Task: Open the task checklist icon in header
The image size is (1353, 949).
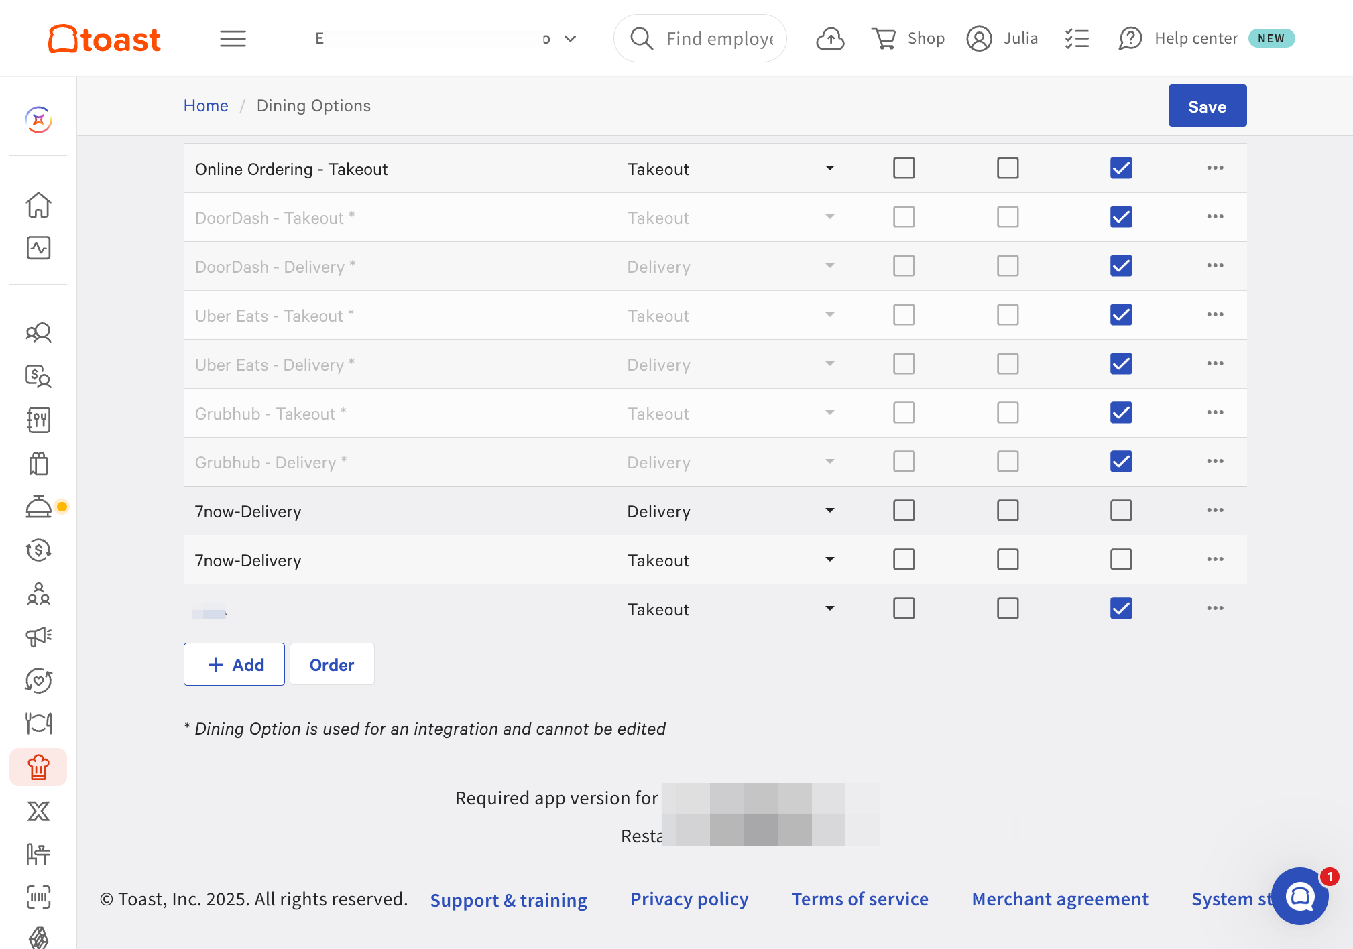Action: pyautogui.click(x=1077, y=38)
